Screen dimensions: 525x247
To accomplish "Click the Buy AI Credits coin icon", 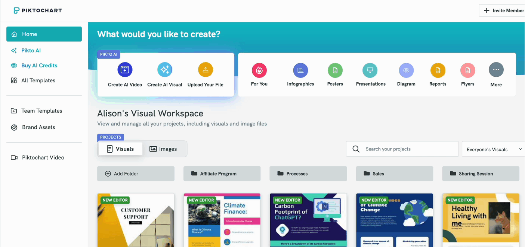I will tap(14, 65).
